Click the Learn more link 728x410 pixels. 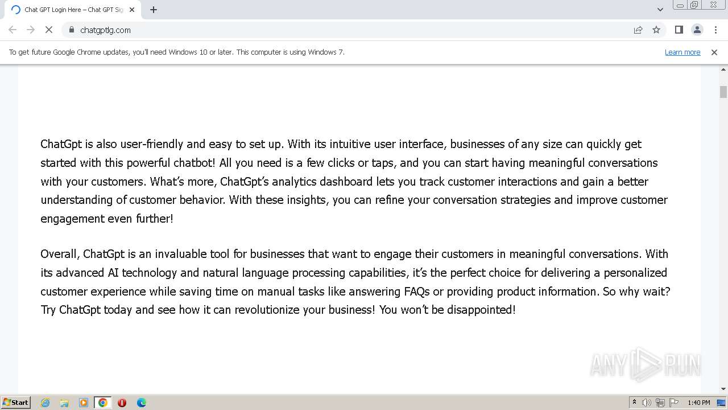(682, 52)
